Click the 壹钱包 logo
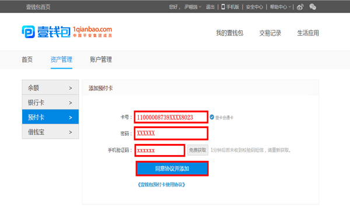 tap(46, 32)
